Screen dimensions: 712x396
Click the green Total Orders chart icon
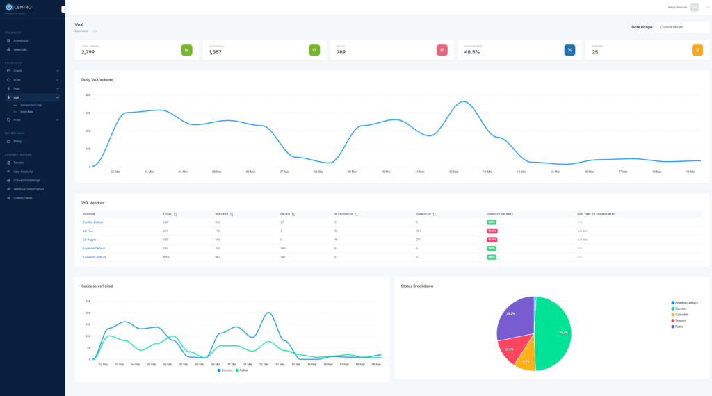[186, 50]
